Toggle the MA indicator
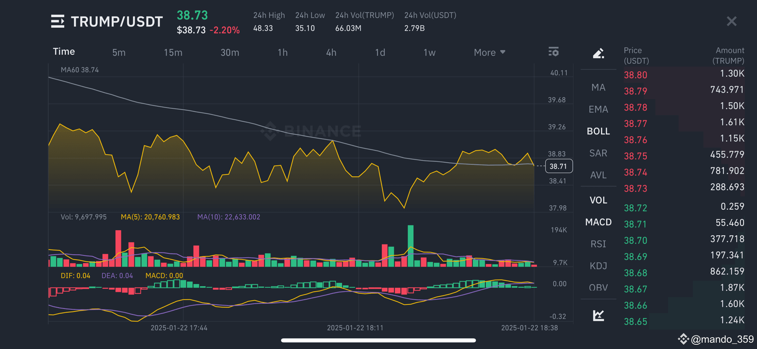This screenshot has width=757, height=349. 598,87
